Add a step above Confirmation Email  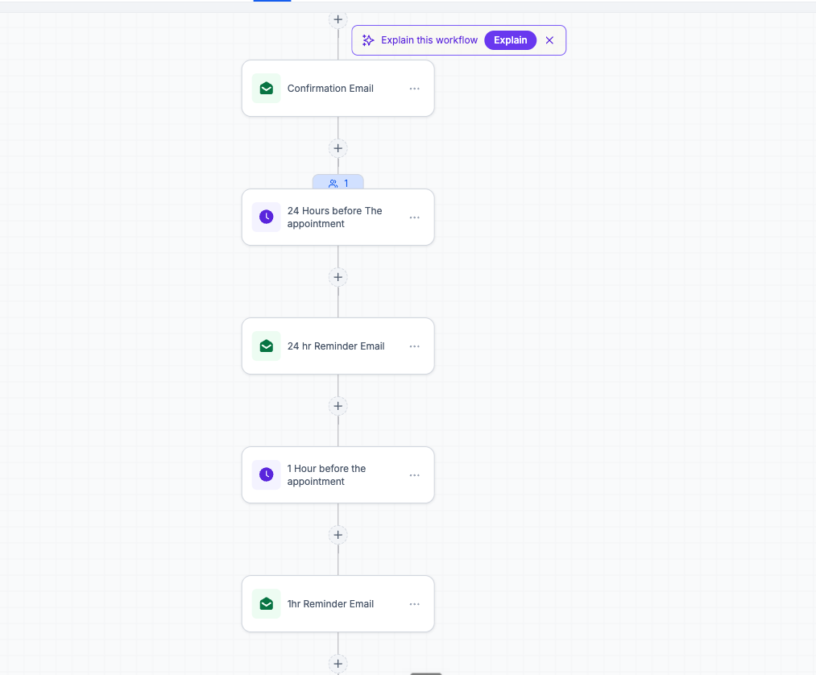pyautogui.click(x=338, y=19)
